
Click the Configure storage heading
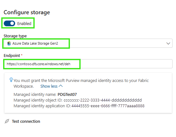(x=27, y=12)
